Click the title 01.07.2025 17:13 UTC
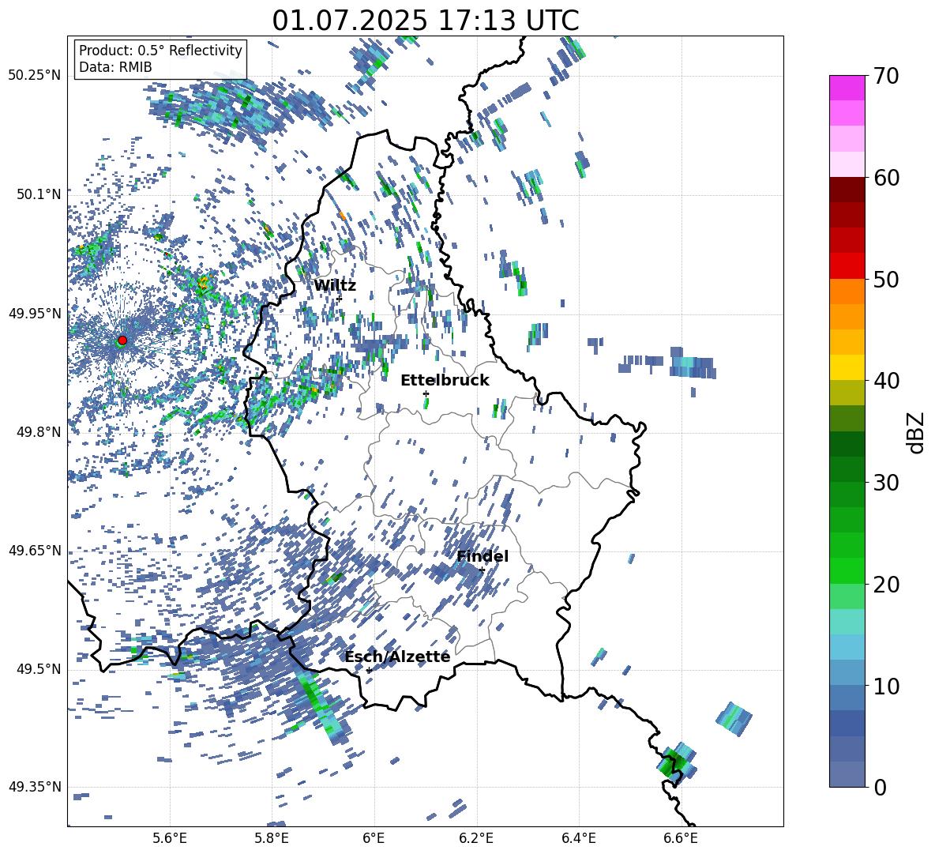This screenshot has height=854, width=935. (426, 21)
